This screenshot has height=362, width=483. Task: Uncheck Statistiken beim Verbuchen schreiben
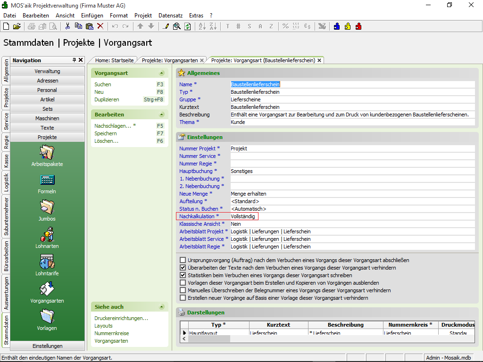coord(183,275)
